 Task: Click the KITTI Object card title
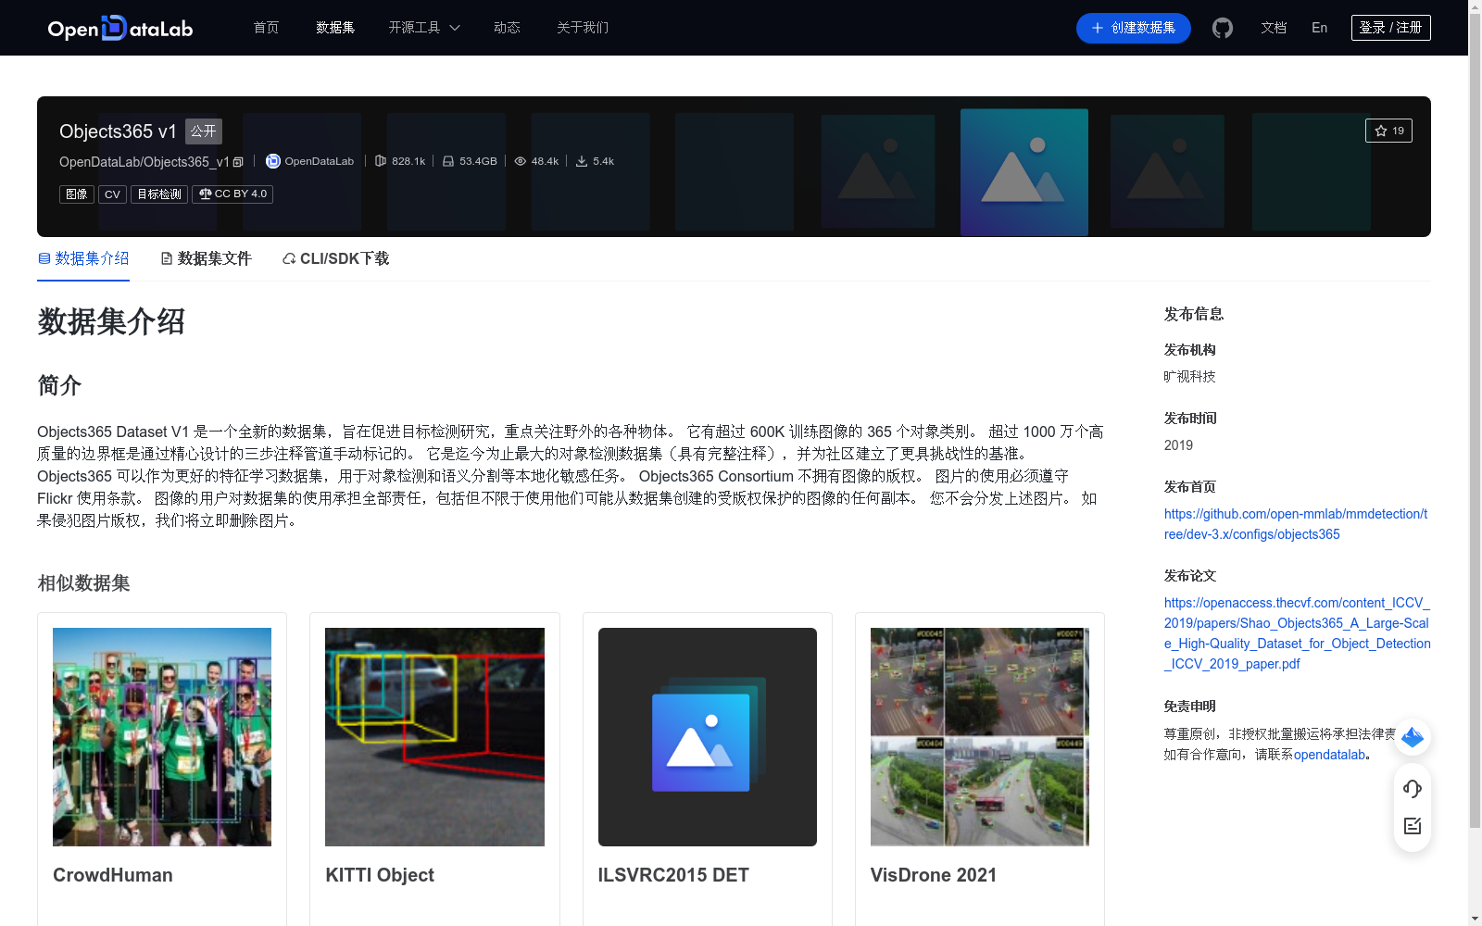tap(380, 875)
